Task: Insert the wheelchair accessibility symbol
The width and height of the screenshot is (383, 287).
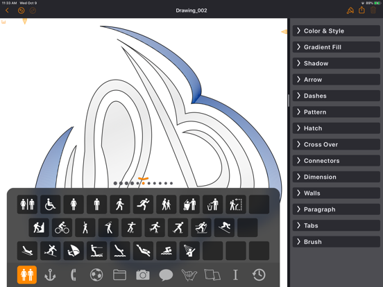Action: (51, 205)
